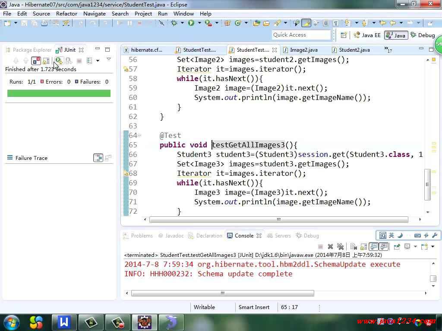Switch to the hibernate.cf... editor tab

point(143,50)
